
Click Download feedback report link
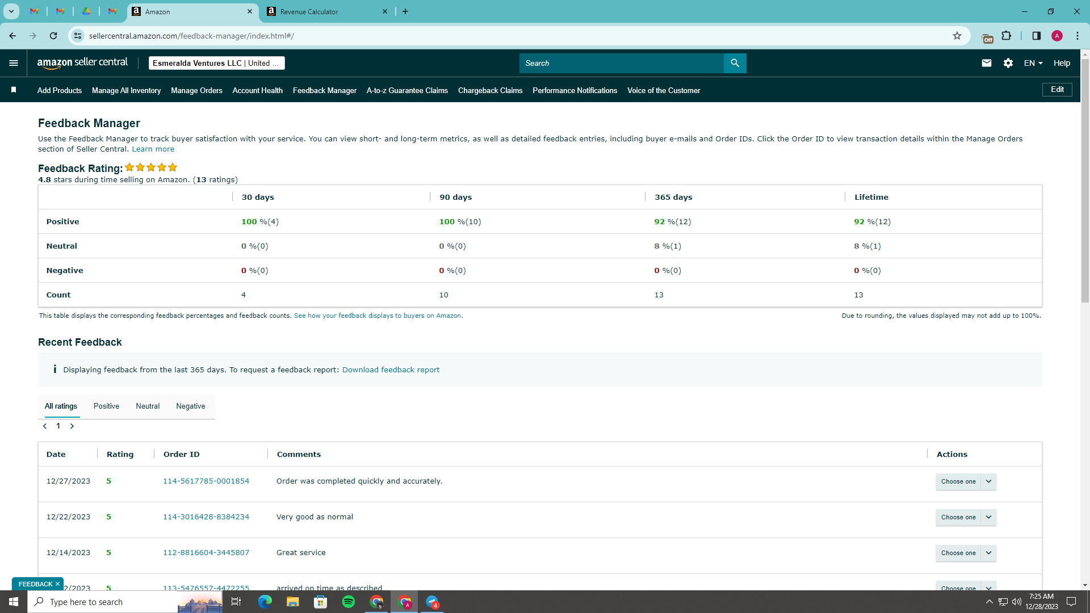pos(391,370)
